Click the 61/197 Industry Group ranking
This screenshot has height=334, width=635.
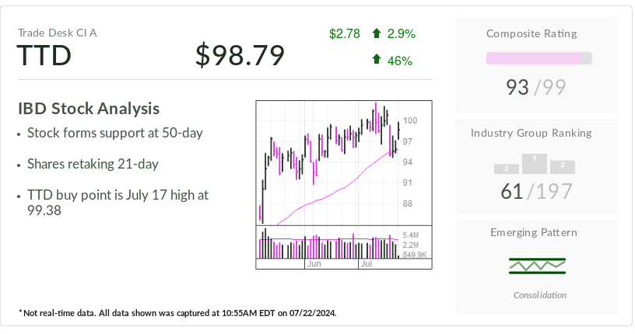coord(536,191)
